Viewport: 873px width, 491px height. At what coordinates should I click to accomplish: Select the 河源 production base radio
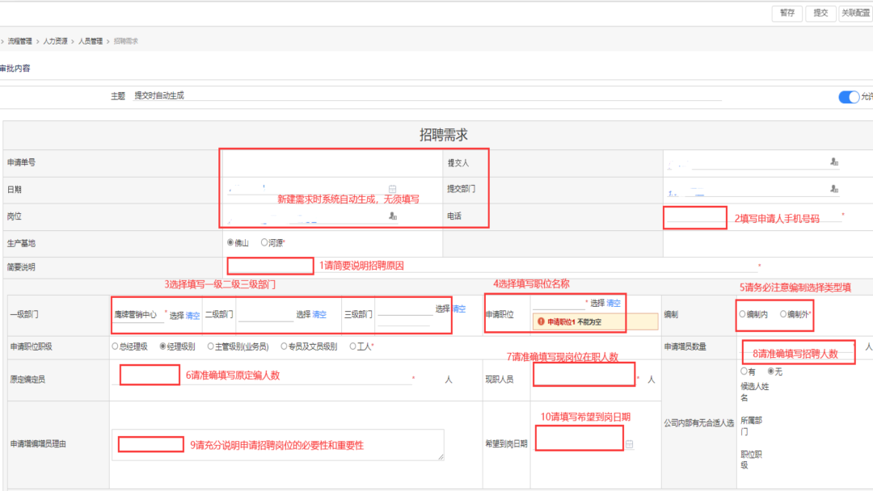(264, 242)
